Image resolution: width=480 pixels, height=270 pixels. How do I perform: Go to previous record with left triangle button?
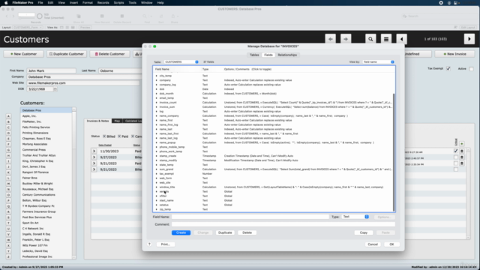click(402, 39)
